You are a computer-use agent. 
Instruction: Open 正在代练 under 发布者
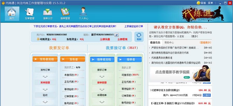pyautogui.click(x=71, y=82)
